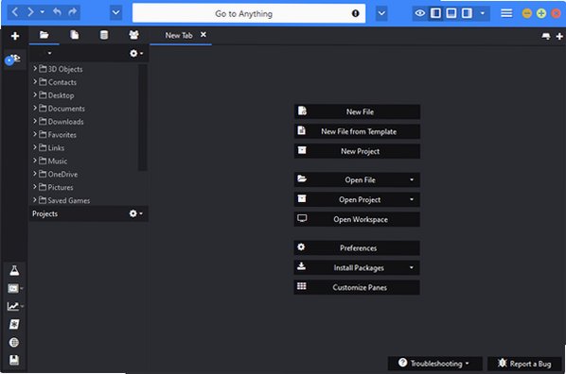Click the notifications icon top right
The height and width of the screenshot is (374, 566).
pos(546,36)
